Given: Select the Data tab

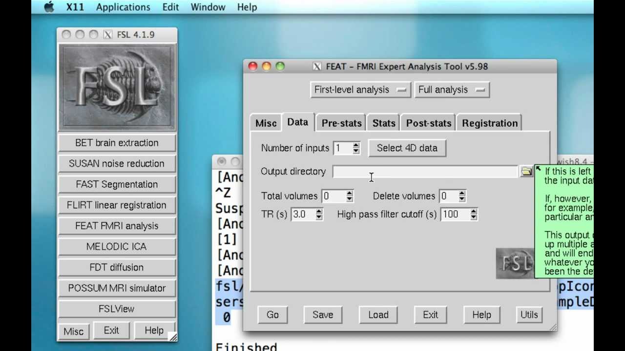Looking at the screenshot, I should [x=298, y=122].
